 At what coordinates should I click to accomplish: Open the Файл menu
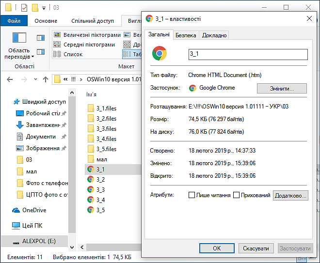[x=14, y=21]
